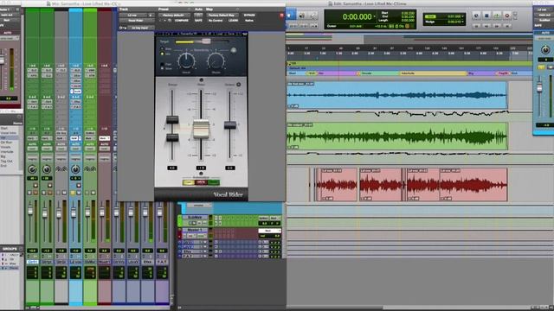Mute the second green mixer channel
This screenshot has height=311, width=554.
point(50,193)
